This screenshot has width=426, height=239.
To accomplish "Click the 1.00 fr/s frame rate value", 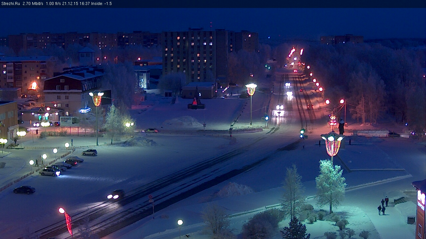I will [54, 4].
